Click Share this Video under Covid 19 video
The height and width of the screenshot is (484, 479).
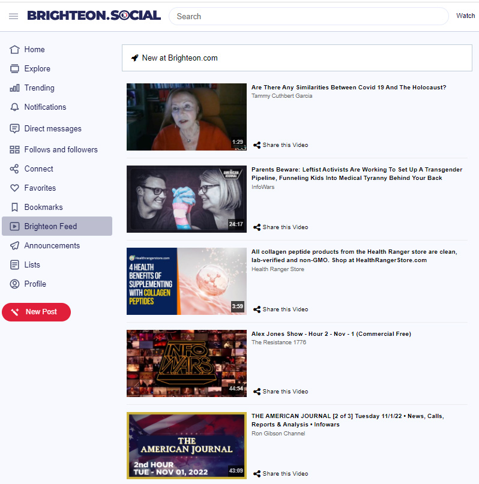click(x=285, y=145)
